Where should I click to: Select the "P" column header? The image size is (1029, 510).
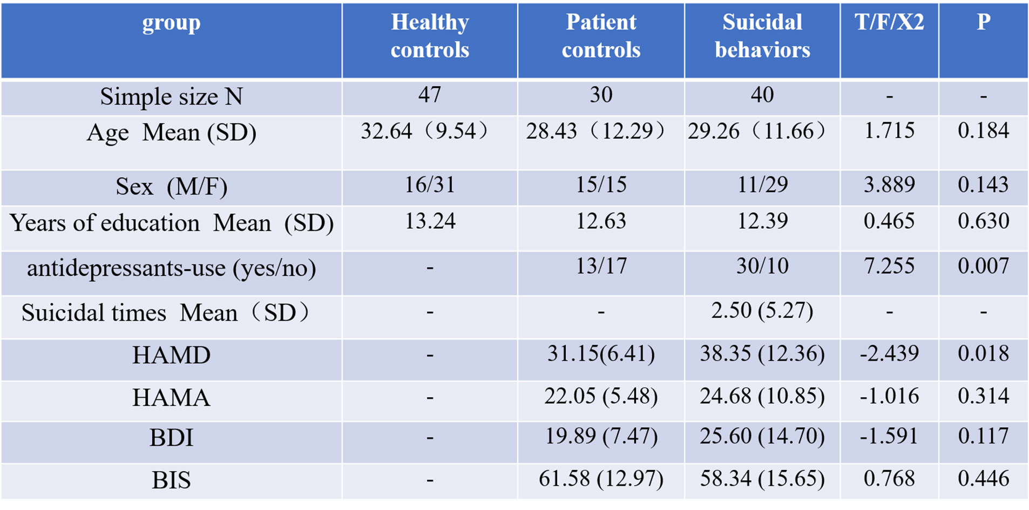click(x=983, y=23)
